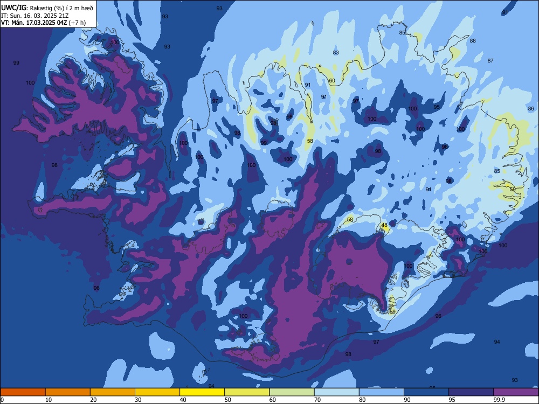Choose the golden 30–40 legend swatch
The image size is (539, 404).
157,392
